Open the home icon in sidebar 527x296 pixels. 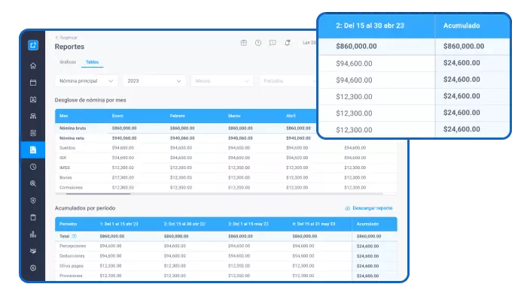point(33,65)
